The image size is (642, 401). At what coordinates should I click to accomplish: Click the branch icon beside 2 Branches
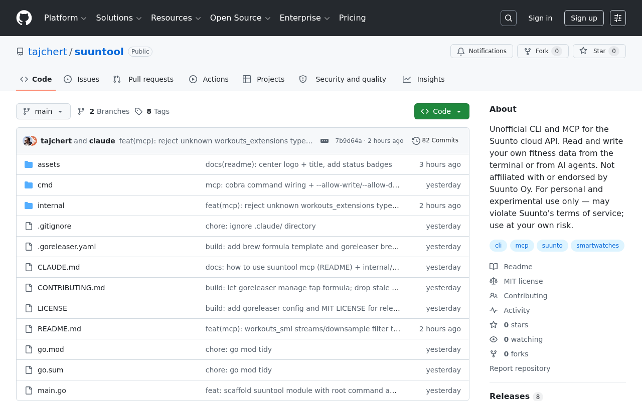(x=81, y=111)
